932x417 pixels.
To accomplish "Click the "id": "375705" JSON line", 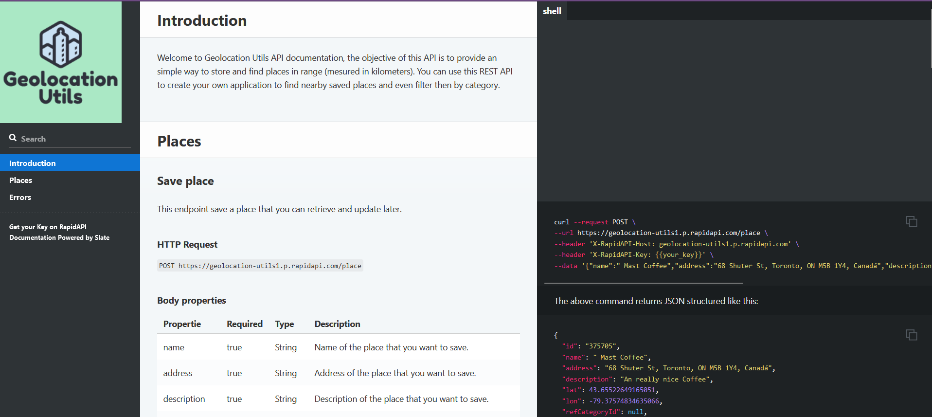I will click(x=591, y=346).
